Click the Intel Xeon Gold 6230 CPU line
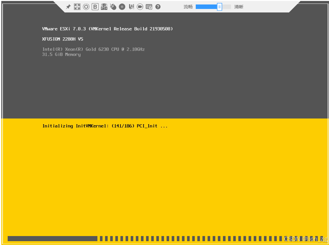 coord(93,50)
